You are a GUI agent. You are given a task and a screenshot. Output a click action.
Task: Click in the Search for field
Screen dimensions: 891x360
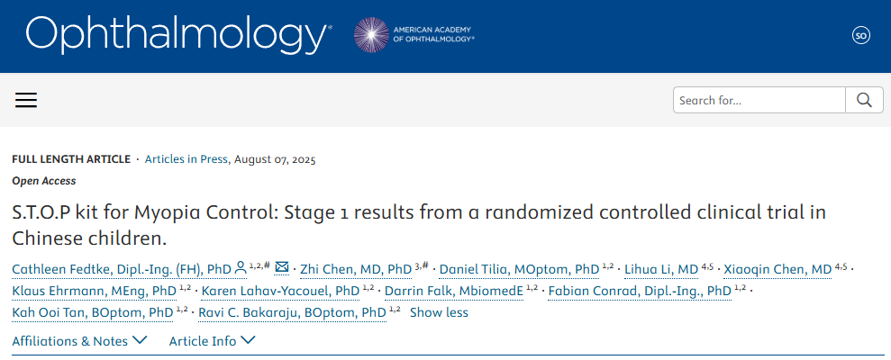pos(759,100)
